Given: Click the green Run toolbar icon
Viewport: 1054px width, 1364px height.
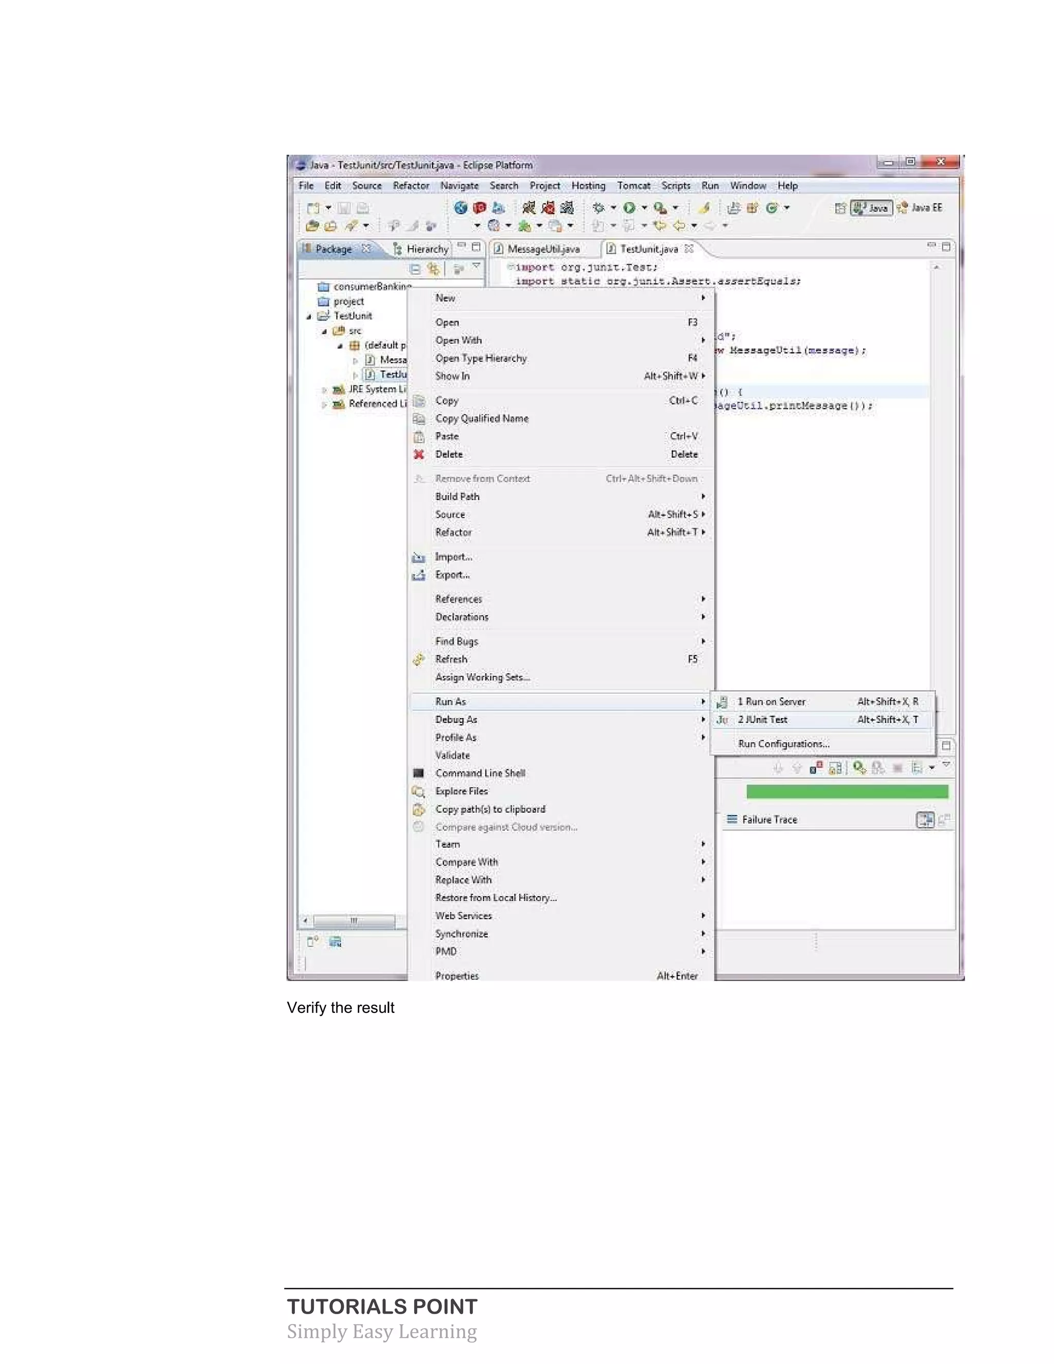Looking at the screenshot, I should (629, 208).
